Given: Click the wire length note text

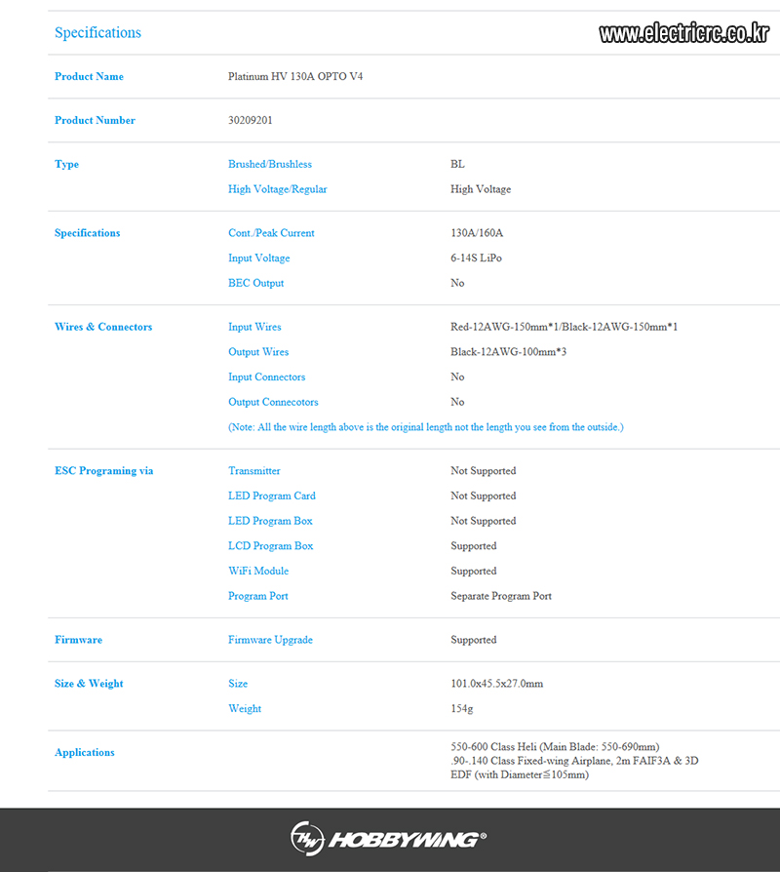Looking at the screenshot, I should tap(426, 427).
